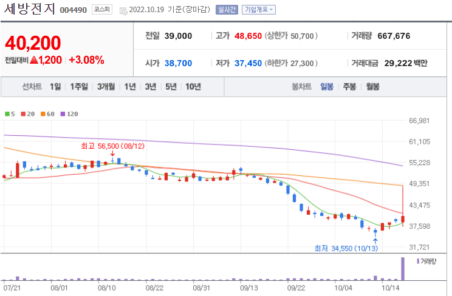This screenshot has height=296, width=452.
Task: Click the 66,981 y-axis price label
Action: (419, 121)
